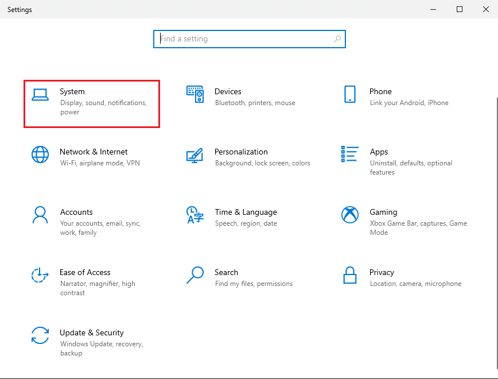Click the Personalization paintbrush icon
Image resolution: width=498 pixels, height=379 pixels.
tap(195, 155)
